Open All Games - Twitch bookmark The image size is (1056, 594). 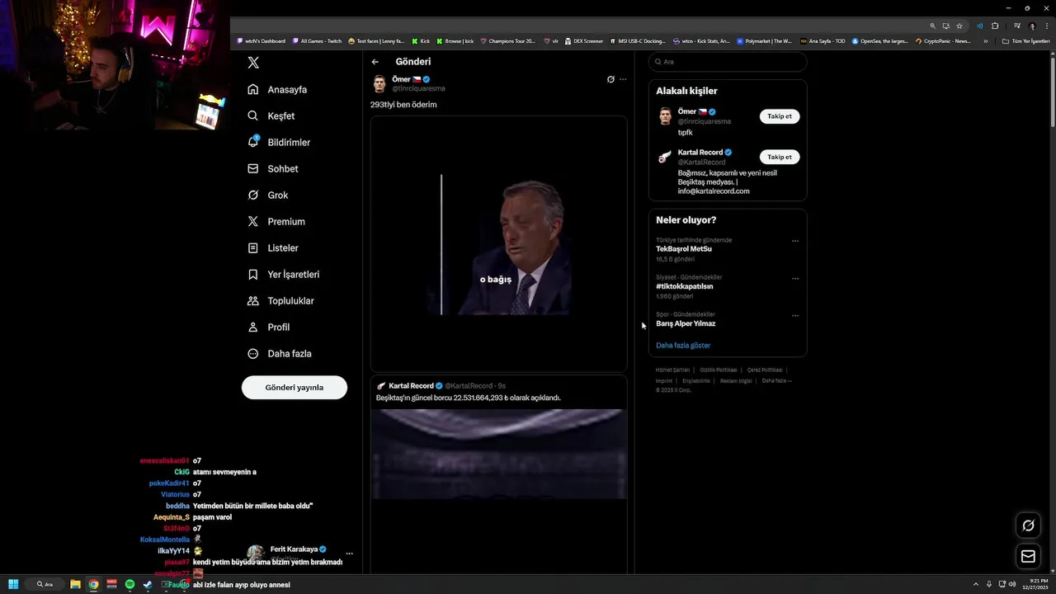pyautogui.click(x=317, y=40)
